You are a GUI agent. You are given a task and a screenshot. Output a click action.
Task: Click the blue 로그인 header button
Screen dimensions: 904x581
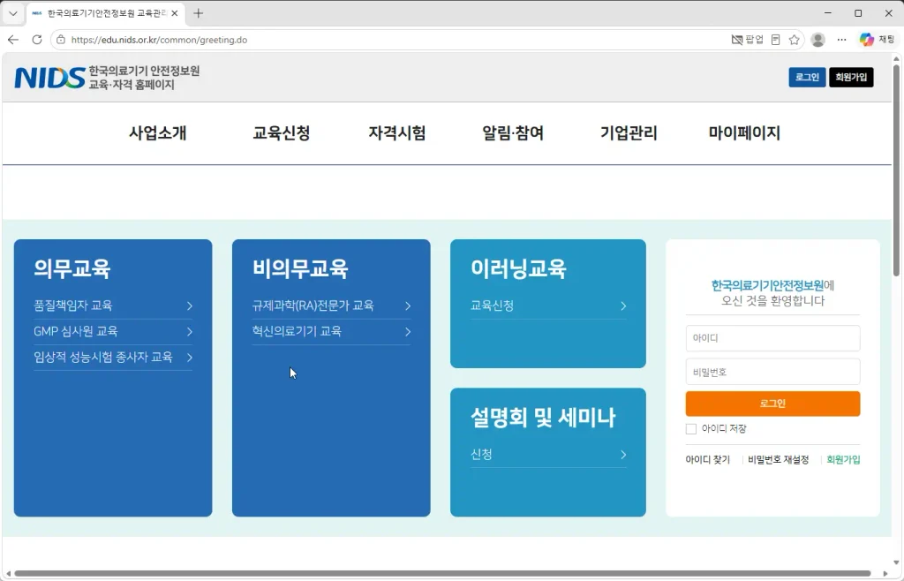pos(807,77)
